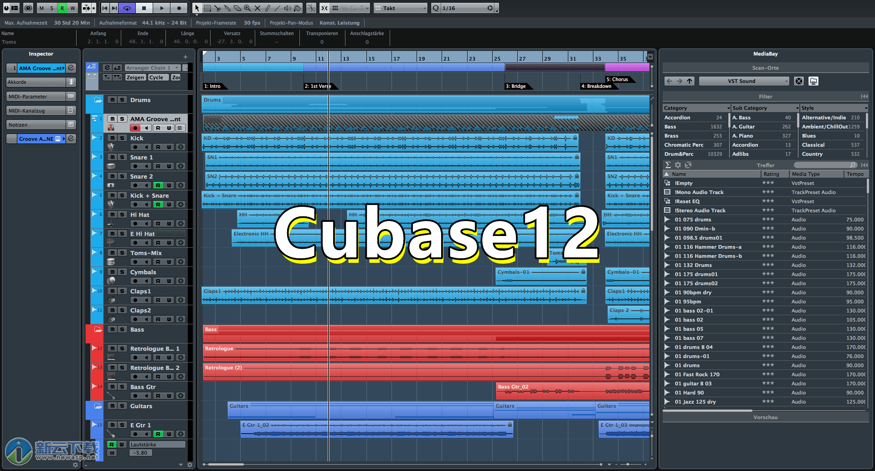Toggle Snap to Zero Crossing icon

pyautogui.click(x=311, y=8)
